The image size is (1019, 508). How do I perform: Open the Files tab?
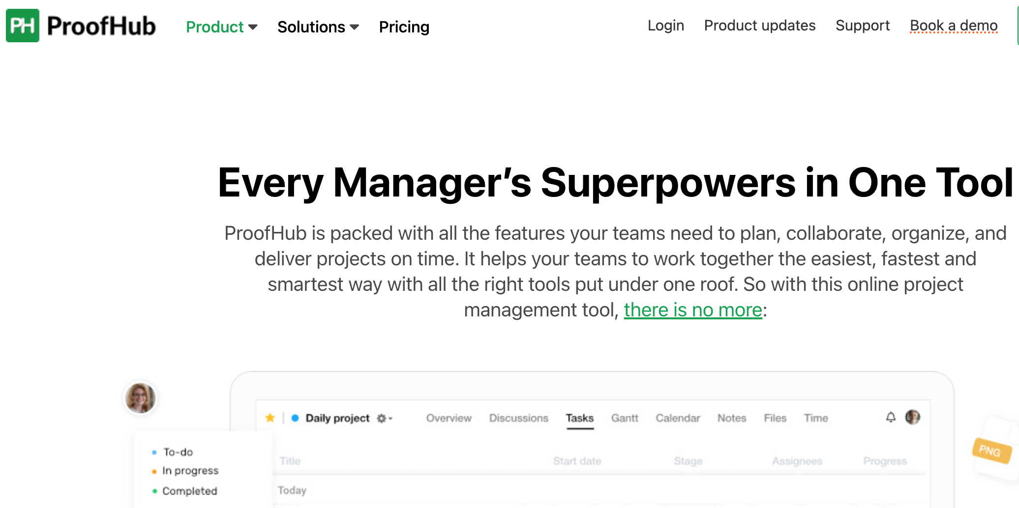point(775,418)
